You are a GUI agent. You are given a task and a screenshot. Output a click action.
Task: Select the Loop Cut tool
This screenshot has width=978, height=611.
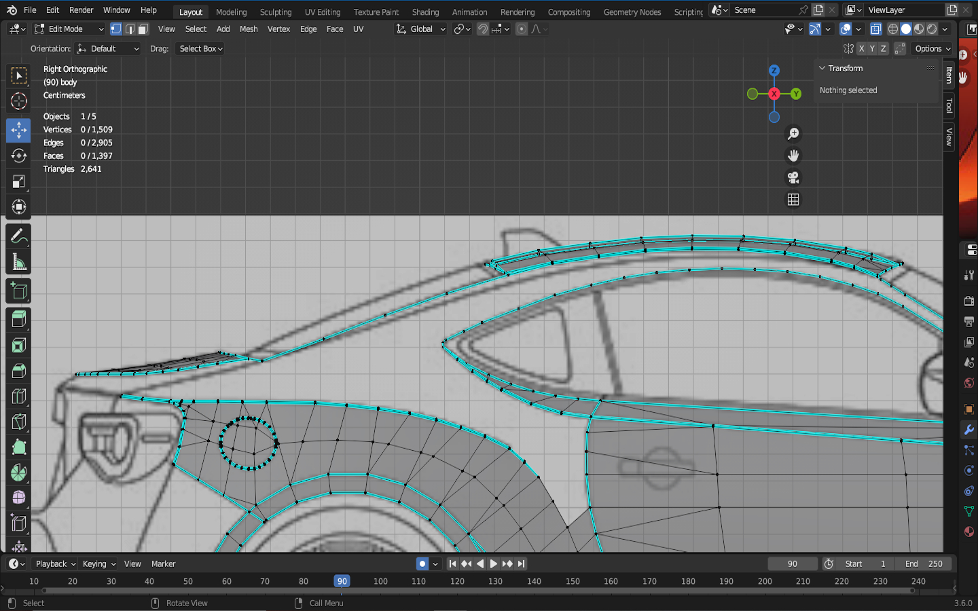18,396
